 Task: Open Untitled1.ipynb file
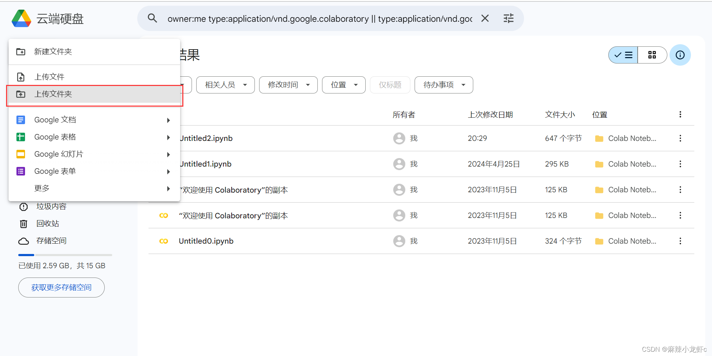pos(206,164)
